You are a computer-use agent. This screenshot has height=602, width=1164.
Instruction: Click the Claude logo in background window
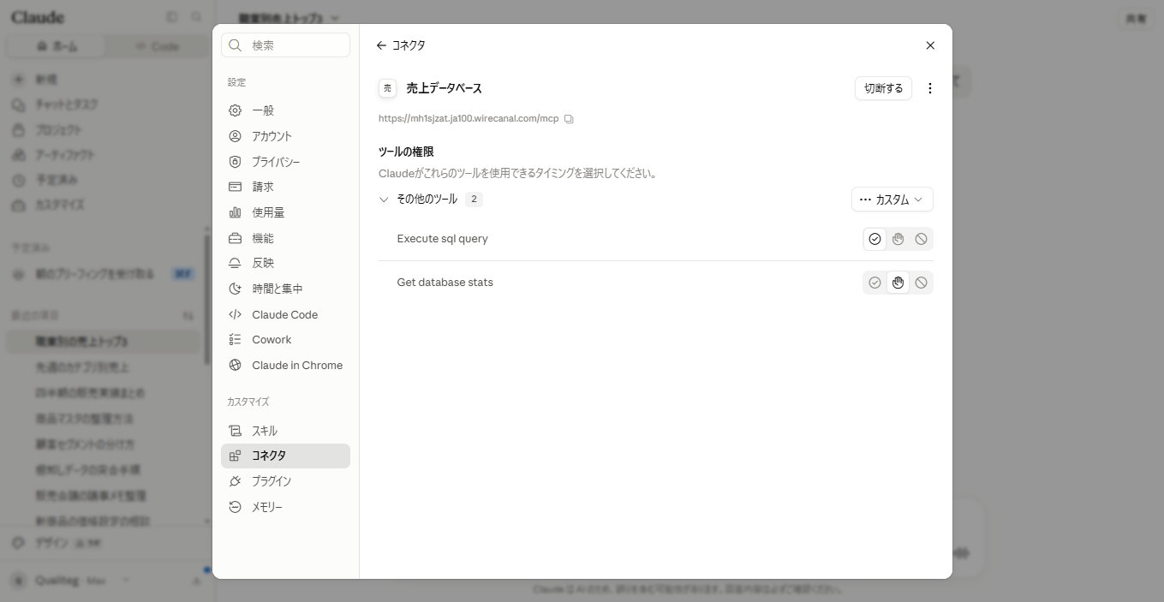pyautogui.click(x=38, y=17)
